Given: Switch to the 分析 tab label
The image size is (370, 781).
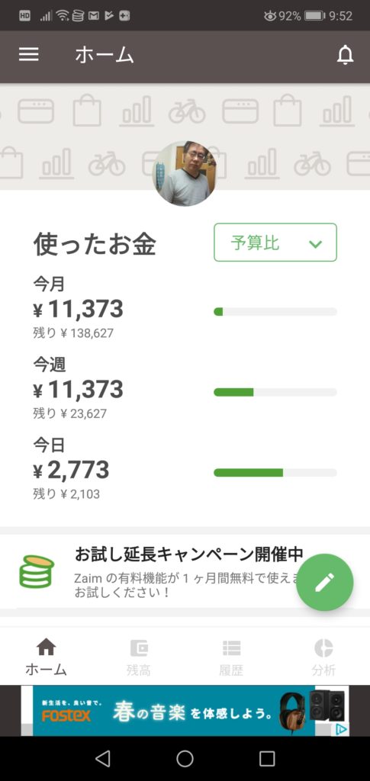Looking at the screenshot, I should coord(323,670).
